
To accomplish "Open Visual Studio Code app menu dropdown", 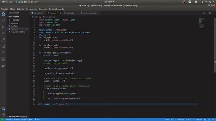I will click(26, 2).
